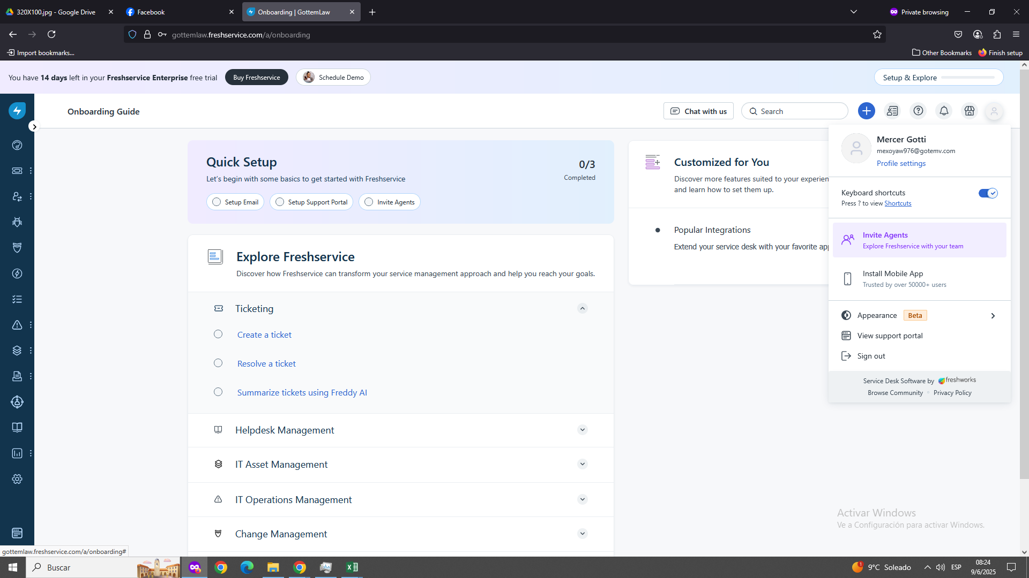Open the Reports chart icon in sidebar
The height and width of the screenshot is (578, 1029).
[x=17, y=453]
